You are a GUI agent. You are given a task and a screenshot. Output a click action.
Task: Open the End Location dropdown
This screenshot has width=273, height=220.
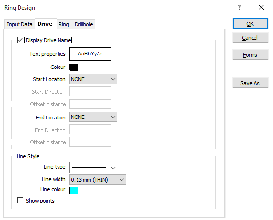[93, 117]
